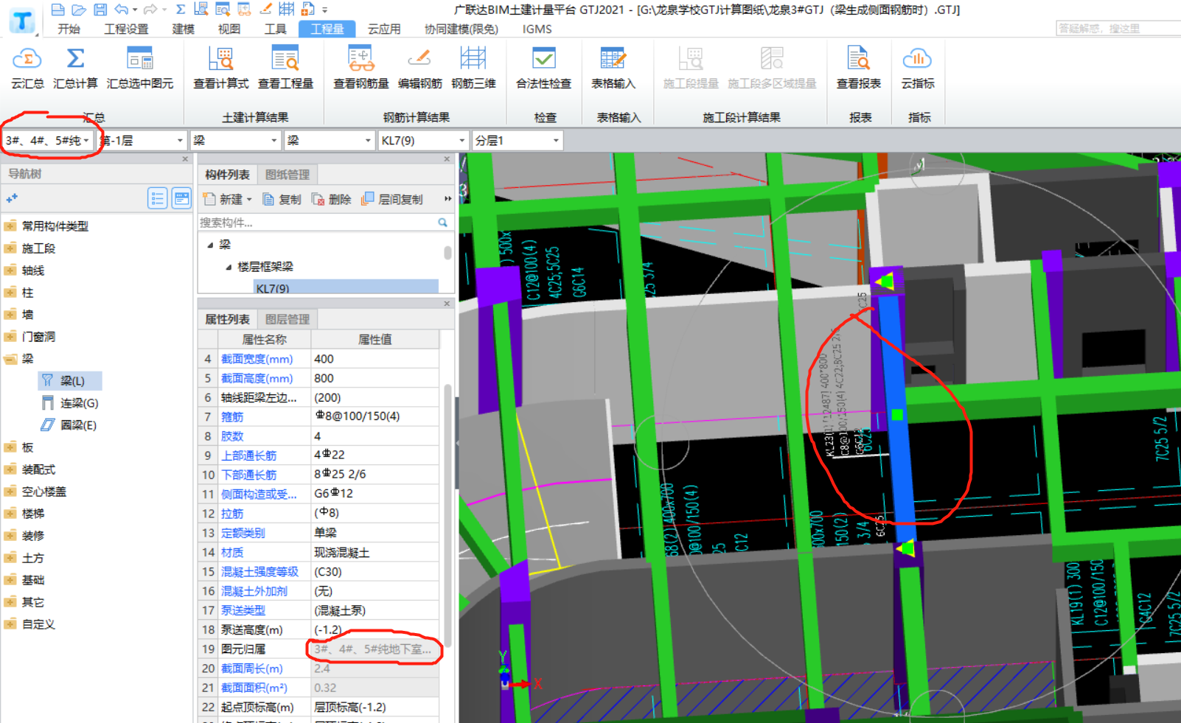
Task: Switch navigation tree to panel view icon
Action: click(x=181, y=198)
